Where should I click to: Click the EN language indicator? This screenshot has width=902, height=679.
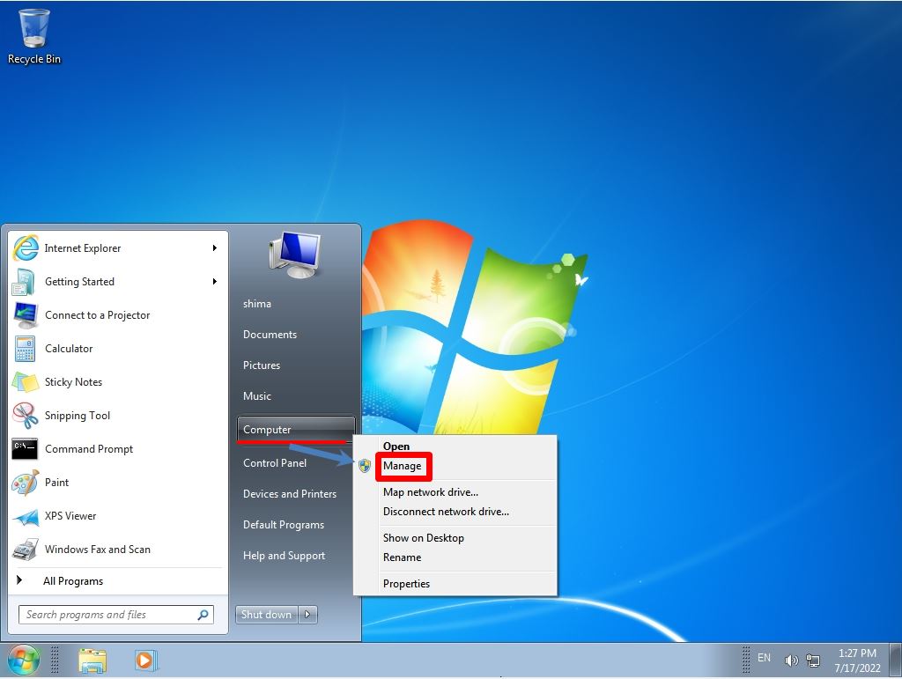click(764, 658)
